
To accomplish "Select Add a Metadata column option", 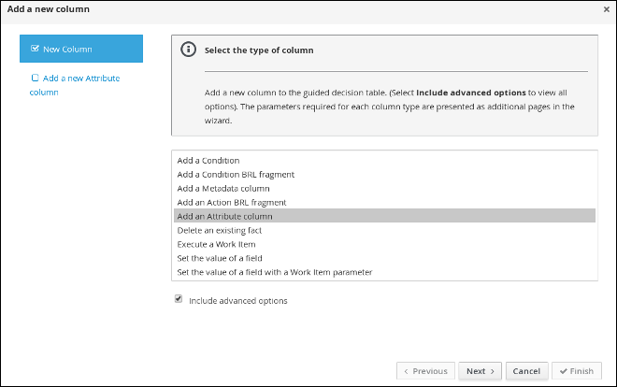I will coord(223,189).
